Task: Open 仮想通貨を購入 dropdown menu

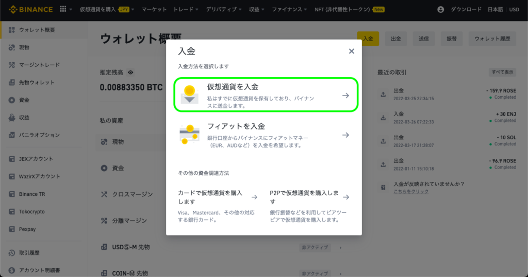Action: point(107,9)
